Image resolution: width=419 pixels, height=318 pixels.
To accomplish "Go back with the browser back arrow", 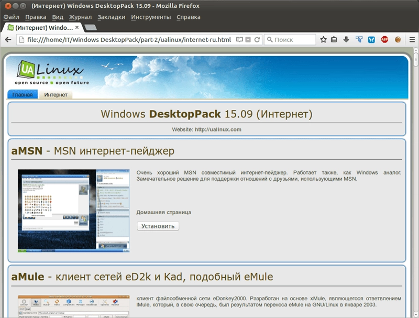I will (x=8, y=39).
